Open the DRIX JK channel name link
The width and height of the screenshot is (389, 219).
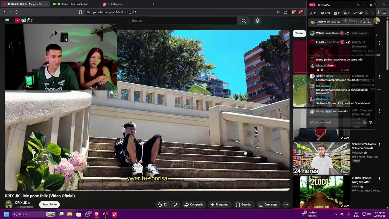coord(21,203)
